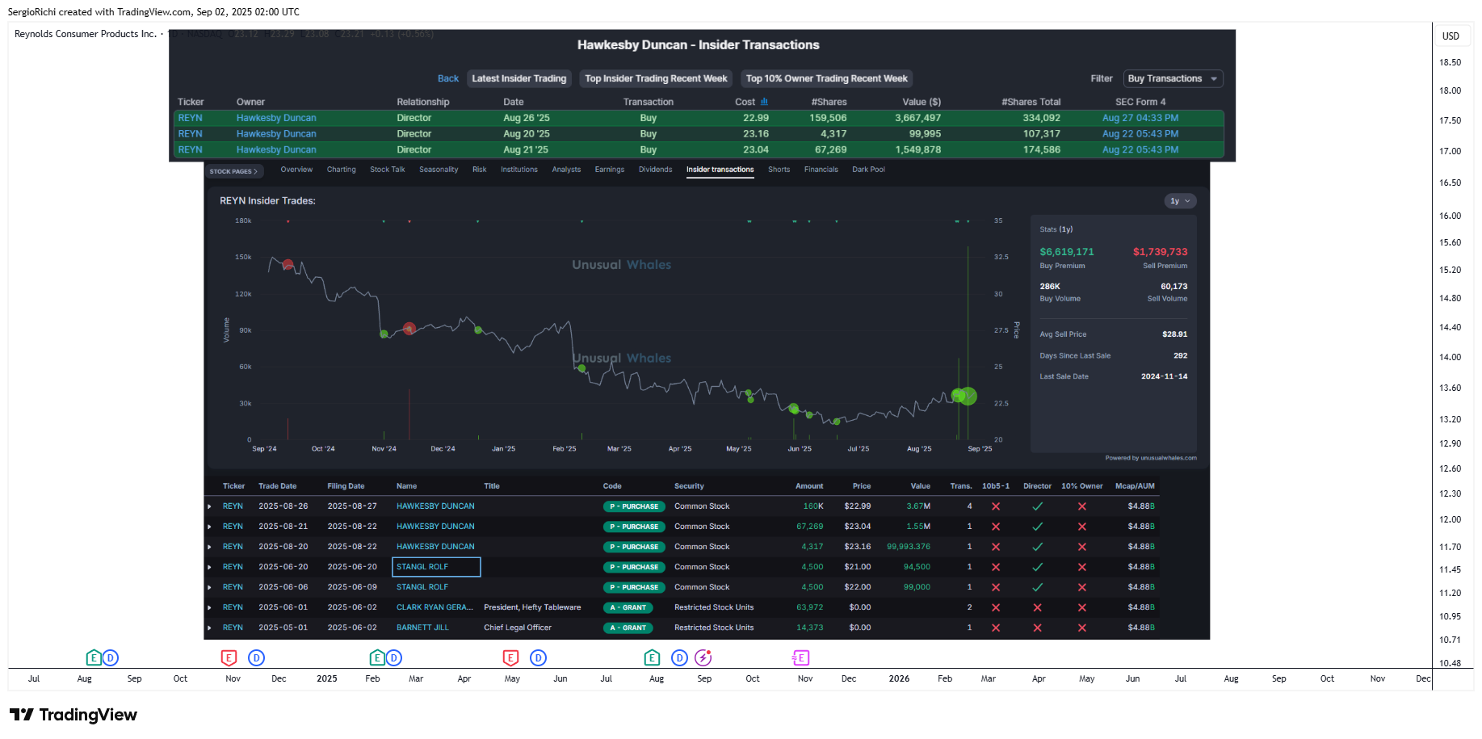The height and width of the screenshot is (739, 1482).
Task: Click the green earnings marker at February 2025
Action: coord(377,658)
